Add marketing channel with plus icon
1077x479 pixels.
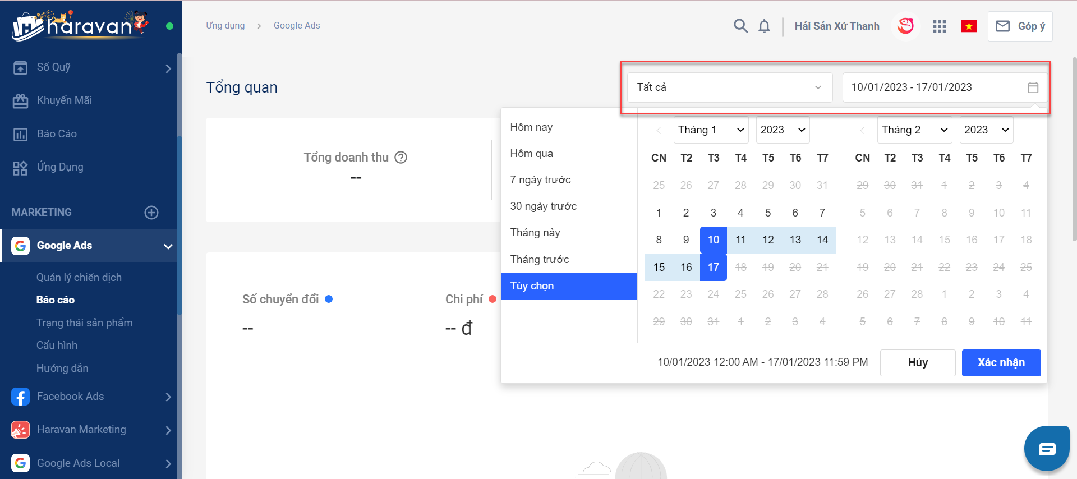(x=151, y=213)
